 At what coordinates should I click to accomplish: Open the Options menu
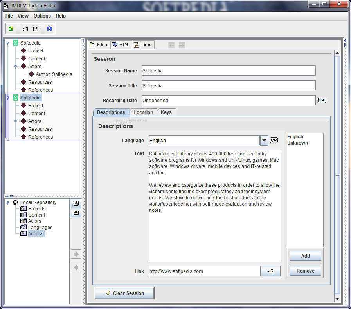(42, 16)
